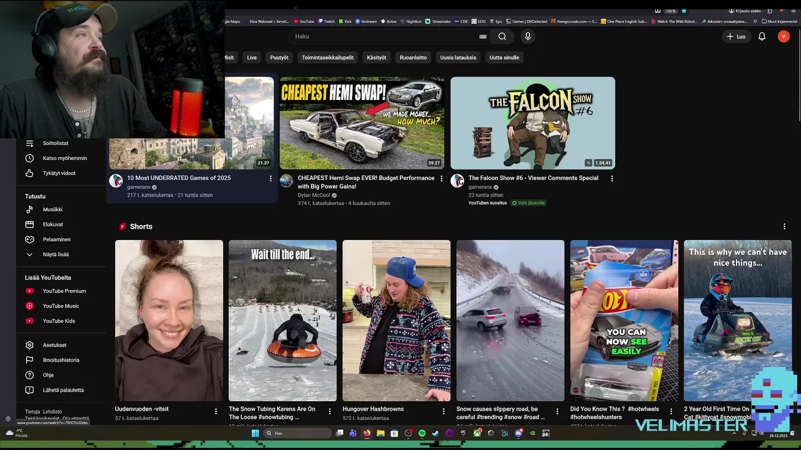Click taskbar Hae search box
This screenshot has width=801, height=450.
(x=297, y=433)
